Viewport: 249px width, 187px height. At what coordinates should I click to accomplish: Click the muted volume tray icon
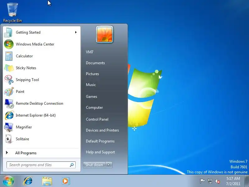click(x=218, y=181)
